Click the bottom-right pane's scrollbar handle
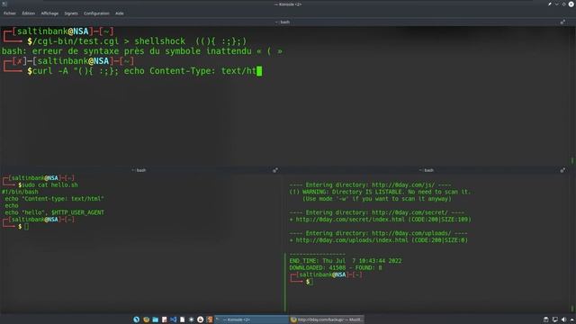The width and height of the screenshot is (576, 324). click(x=572, y=308)
